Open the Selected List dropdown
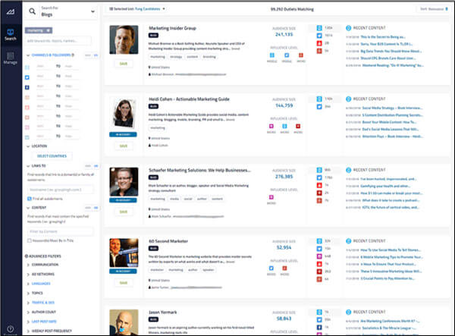This screenshot has width=455, height=336. point(137,9)
